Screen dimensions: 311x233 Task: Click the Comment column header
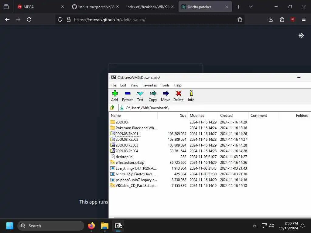pos(264,116)
